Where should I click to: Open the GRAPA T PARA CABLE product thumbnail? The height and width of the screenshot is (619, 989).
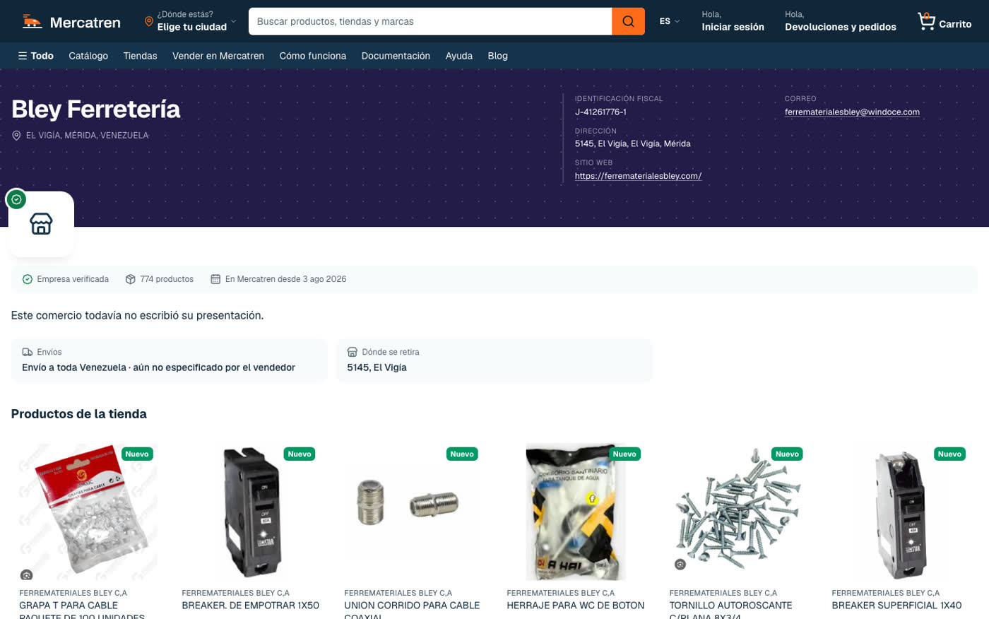pyautogui.click(x=88, y=512)
